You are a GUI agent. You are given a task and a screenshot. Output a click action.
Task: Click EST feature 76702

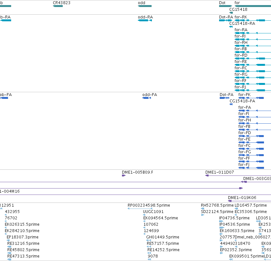point(5,221)
